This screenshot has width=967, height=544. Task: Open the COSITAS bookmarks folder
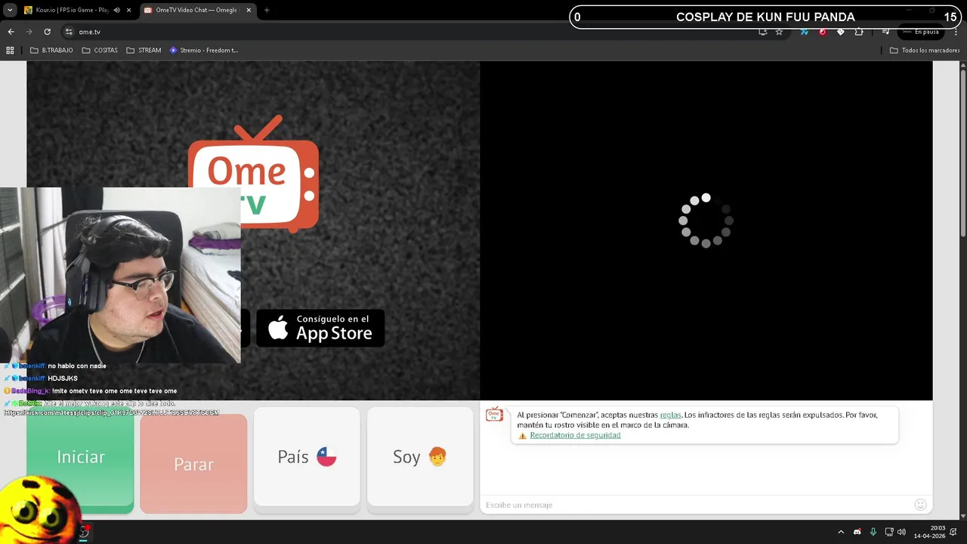(x=100, y=51)
